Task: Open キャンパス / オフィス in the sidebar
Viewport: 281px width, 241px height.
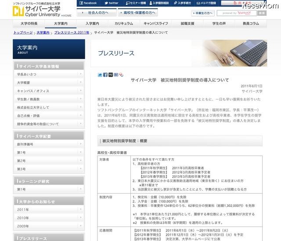Action: pos(49,91)
